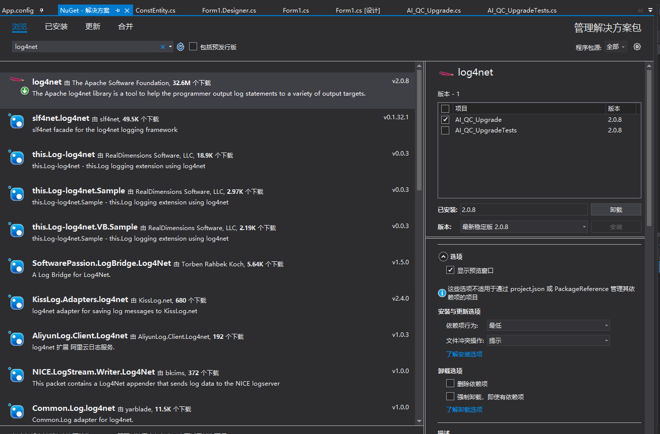Open search history dropdown arrow
This screenshot has width=660, height=434.
coord(170,47)
